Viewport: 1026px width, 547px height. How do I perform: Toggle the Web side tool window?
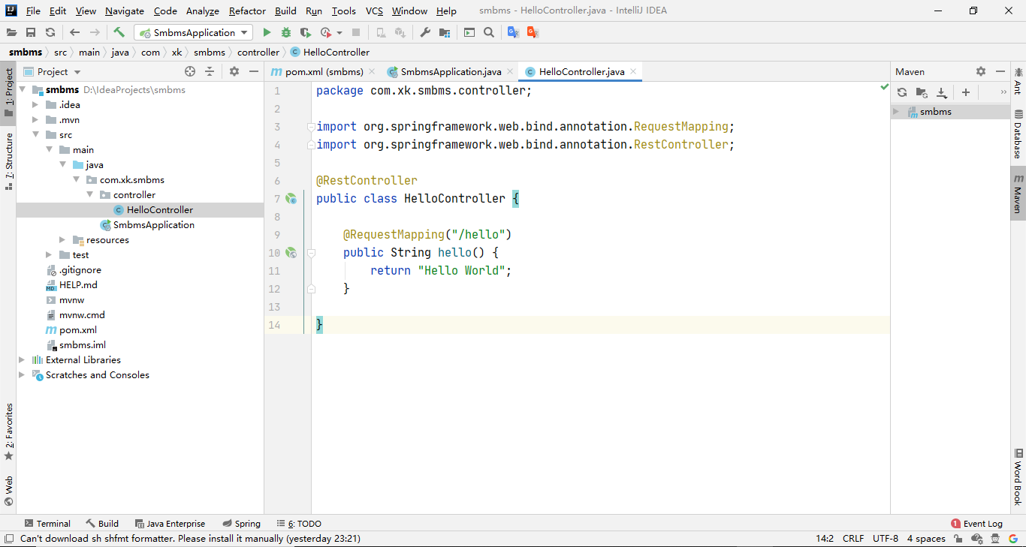[x=8, y=491]
